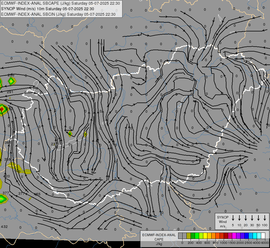Click the 242 CAPE value on the map
This screenshot has width=270, height=248.
coord(9,109)
